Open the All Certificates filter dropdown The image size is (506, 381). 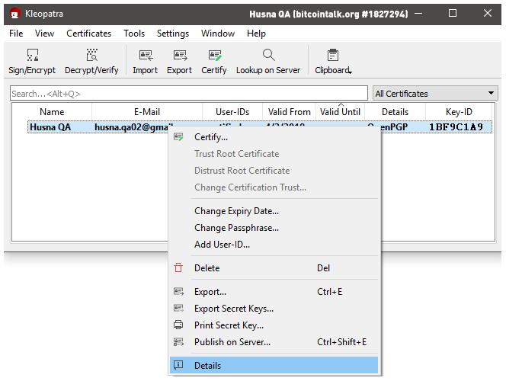point(434,94)
